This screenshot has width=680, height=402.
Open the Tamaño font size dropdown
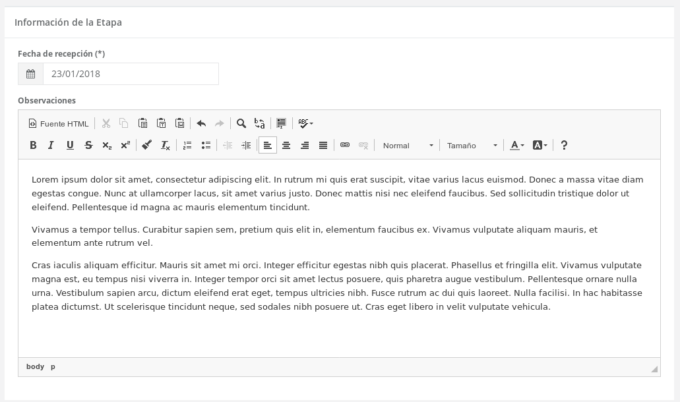pyautogui.click(x=472, y=146)
